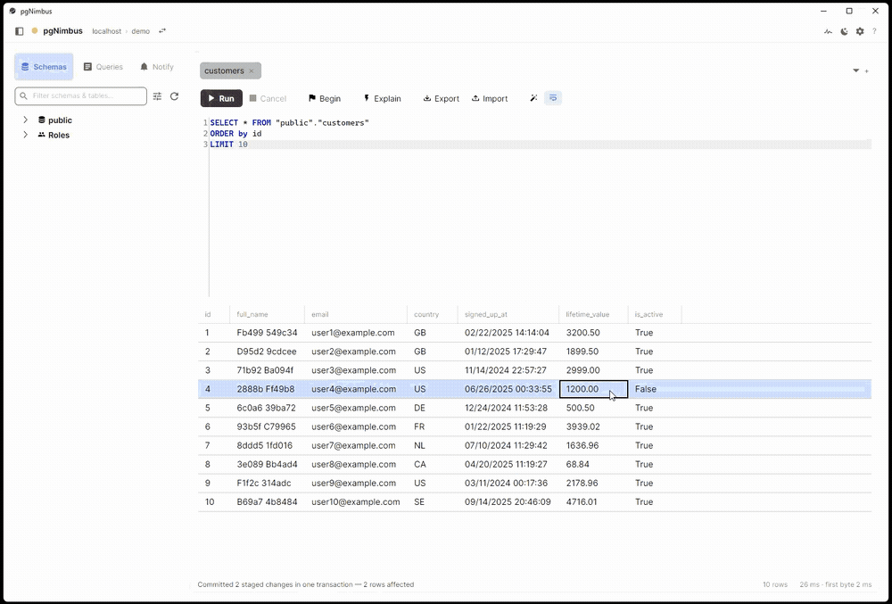
Task: Toggle the sidebar panel icon
Action: click(x=20, y=31)
